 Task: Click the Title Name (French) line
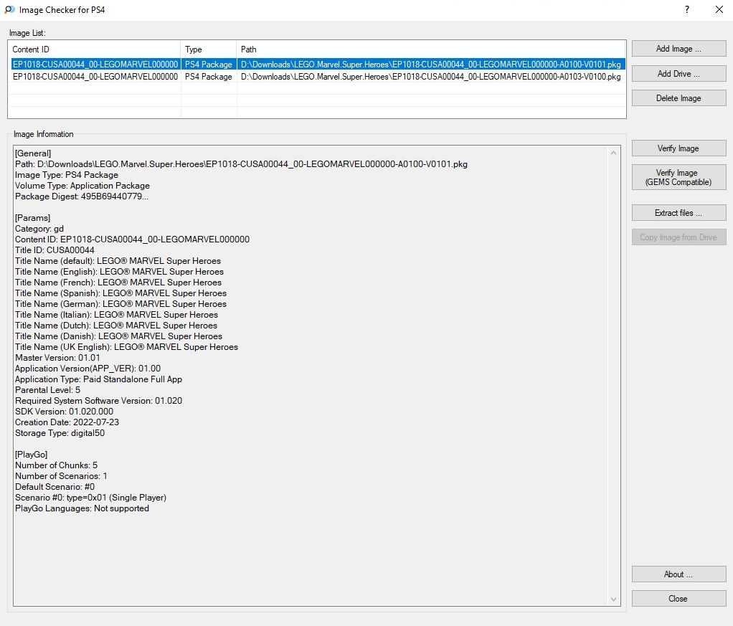point(118,283)
